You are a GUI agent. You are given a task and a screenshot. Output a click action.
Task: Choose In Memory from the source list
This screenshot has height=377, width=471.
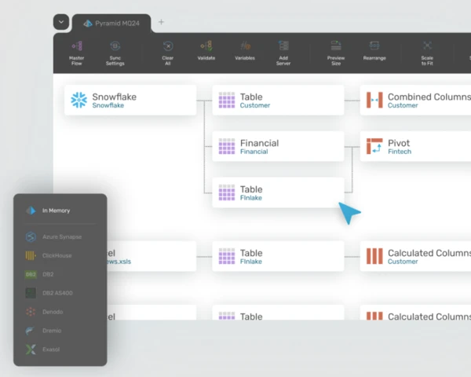click(60, 210)
